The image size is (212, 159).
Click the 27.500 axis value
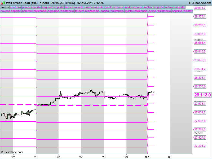pos(198,133)
